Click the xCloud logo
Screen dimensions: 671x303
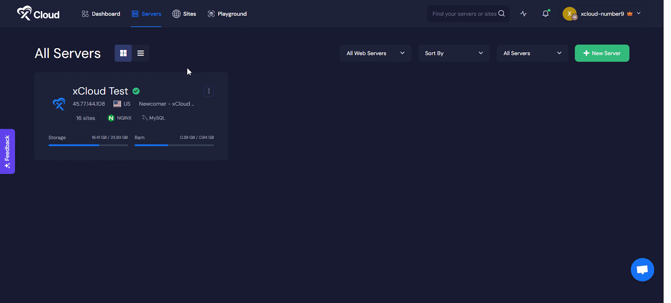click(38, 13)
